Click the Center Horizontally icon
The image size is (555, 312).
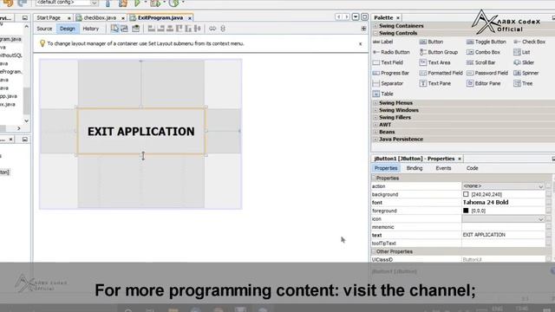coord(170,29)
